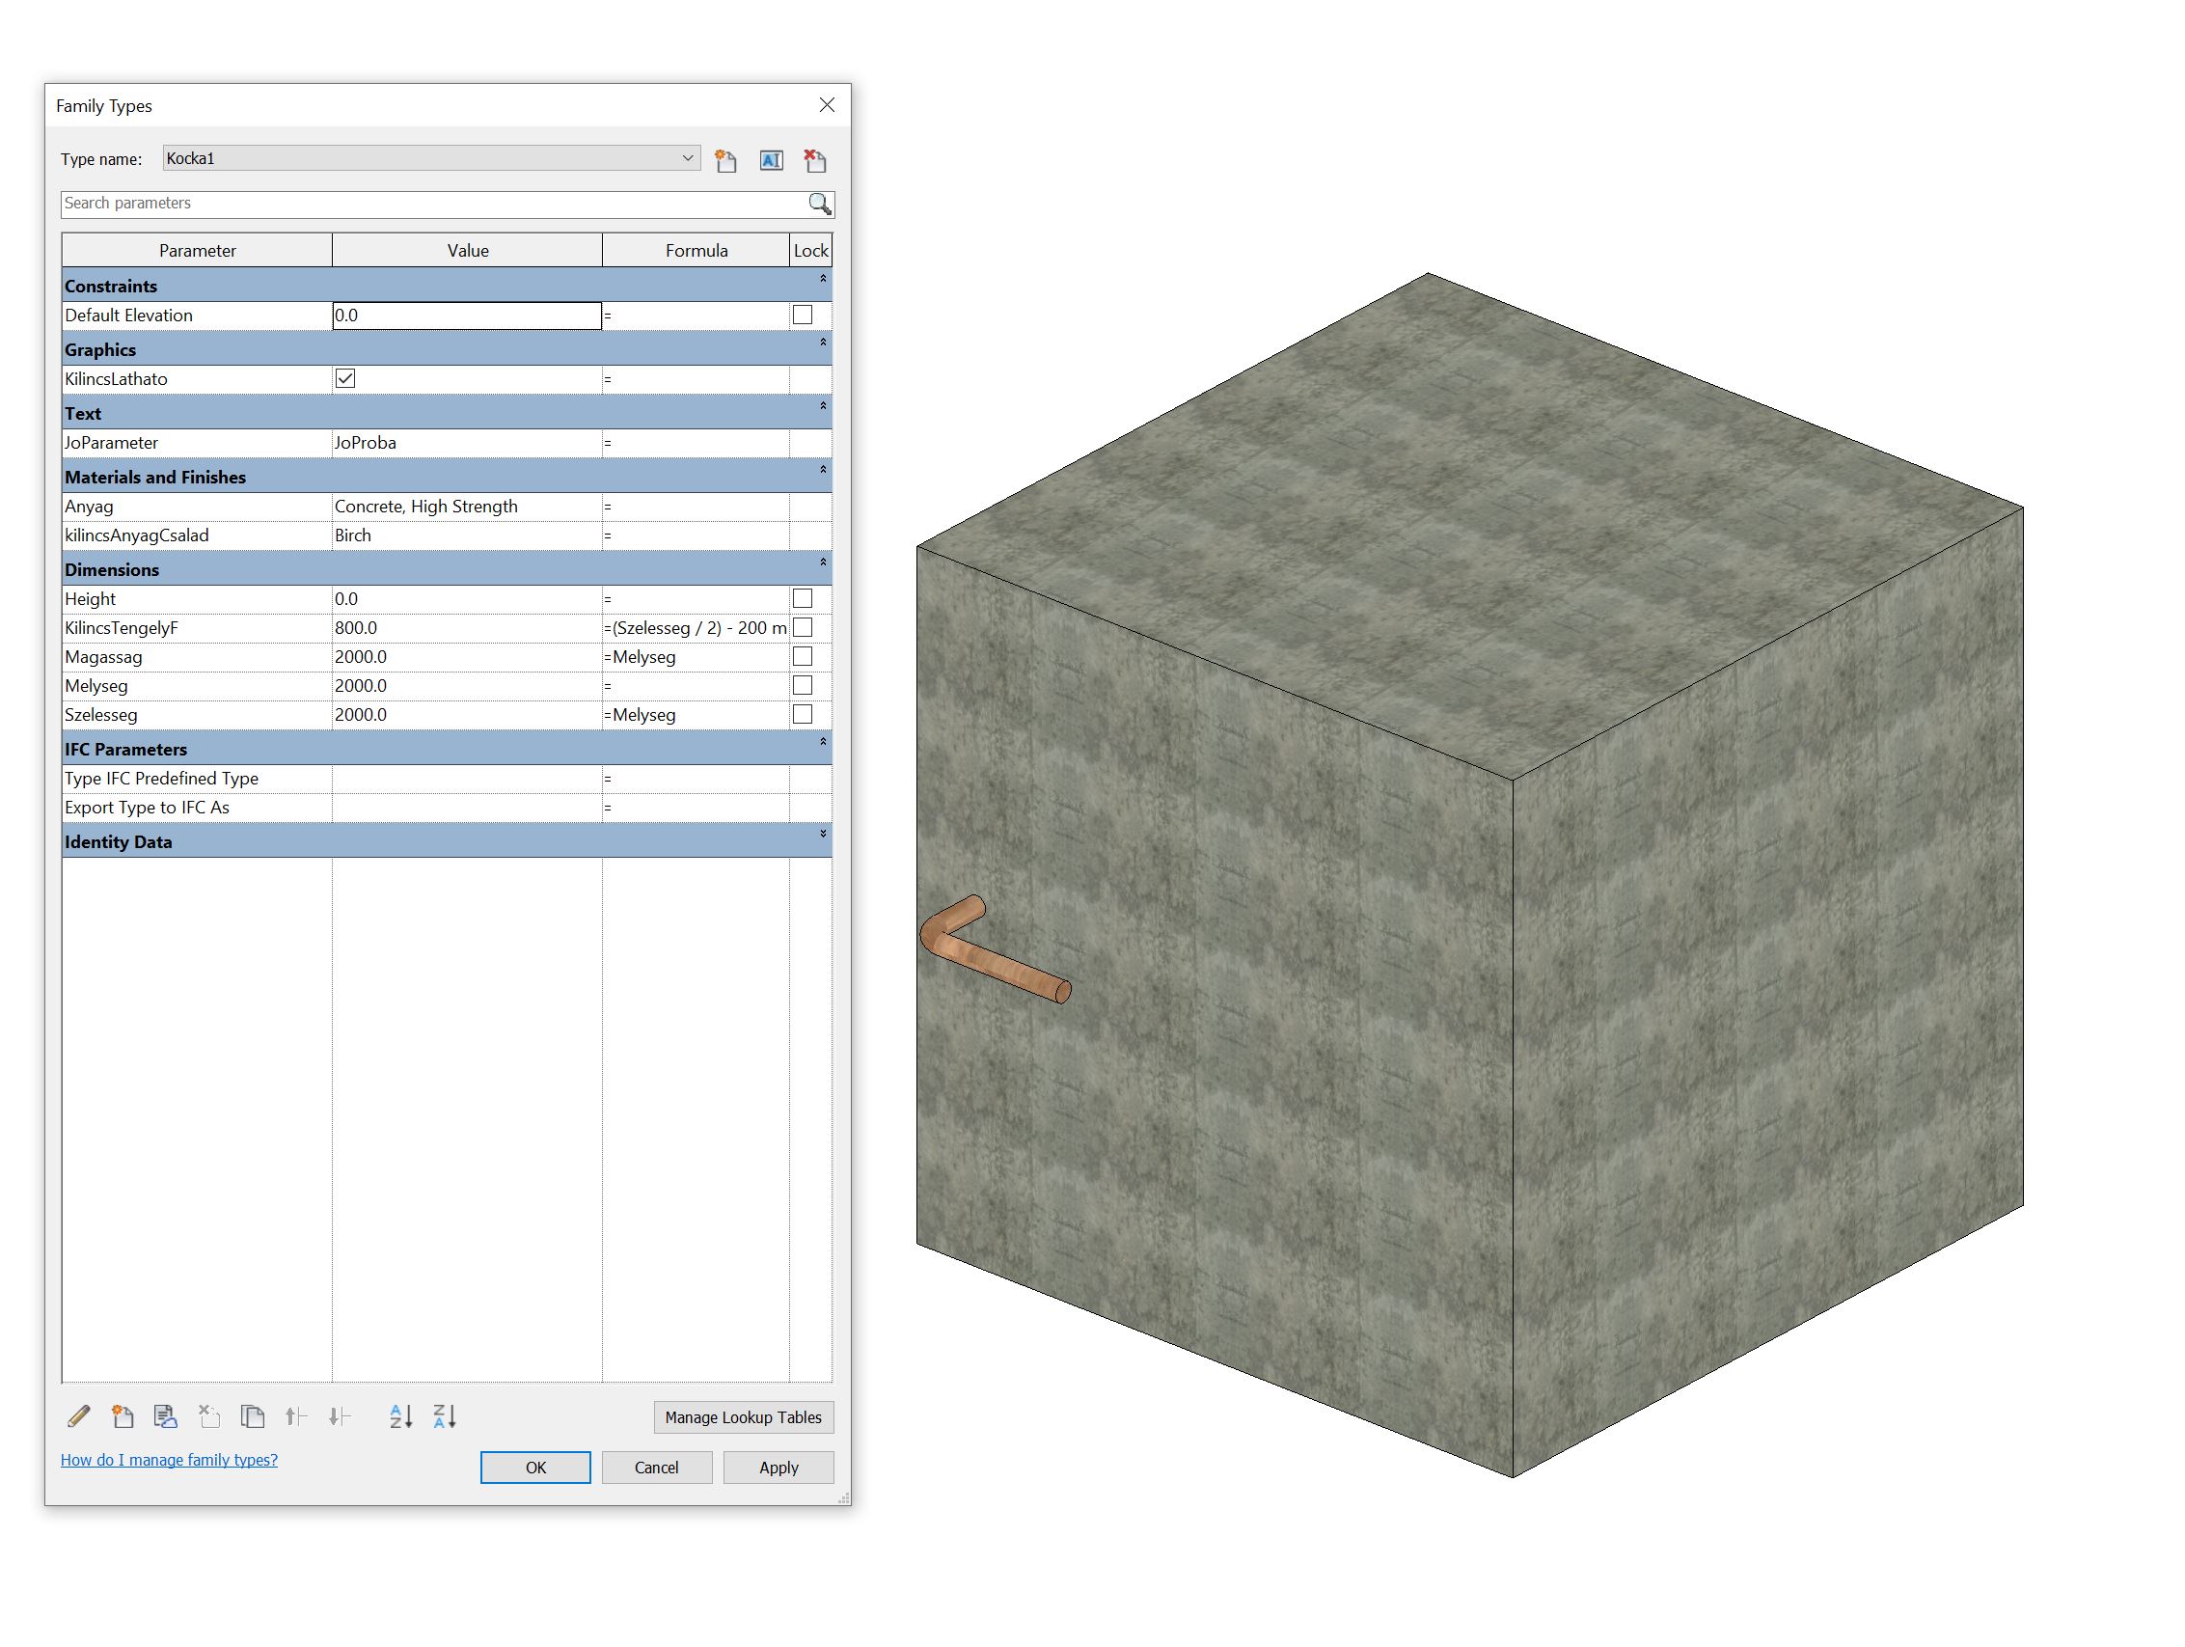Image resolution: width=2185 pixels, height=1647 pixels.
Task: Open the Type name dropdown
Action: click(x=688, y=158)
